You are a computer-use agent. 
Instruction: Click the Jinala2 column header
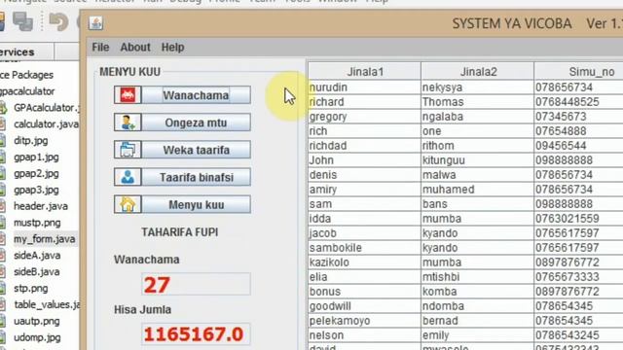pos(478,72)
